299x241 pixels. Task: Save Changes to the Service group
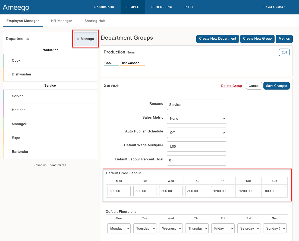click(276, 86)
